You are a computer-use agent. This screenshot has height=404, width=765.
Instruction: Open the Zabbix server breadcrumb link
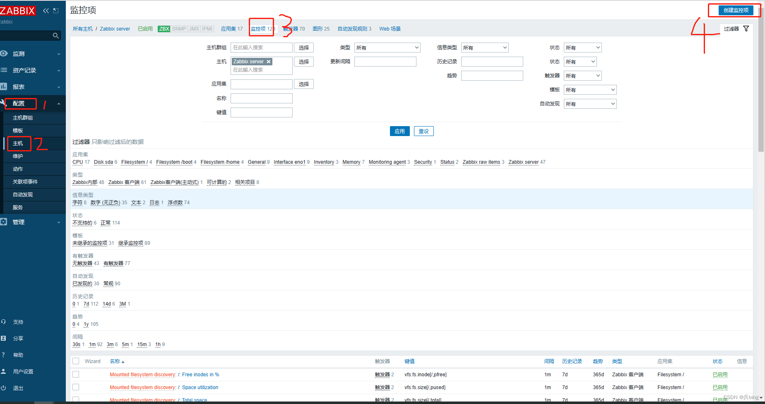coord(115,29)
